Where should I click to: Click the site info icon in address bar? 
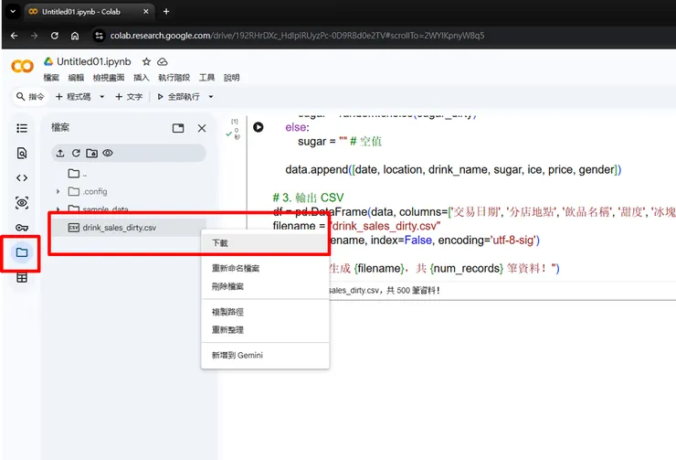click(x=100, y=36)
